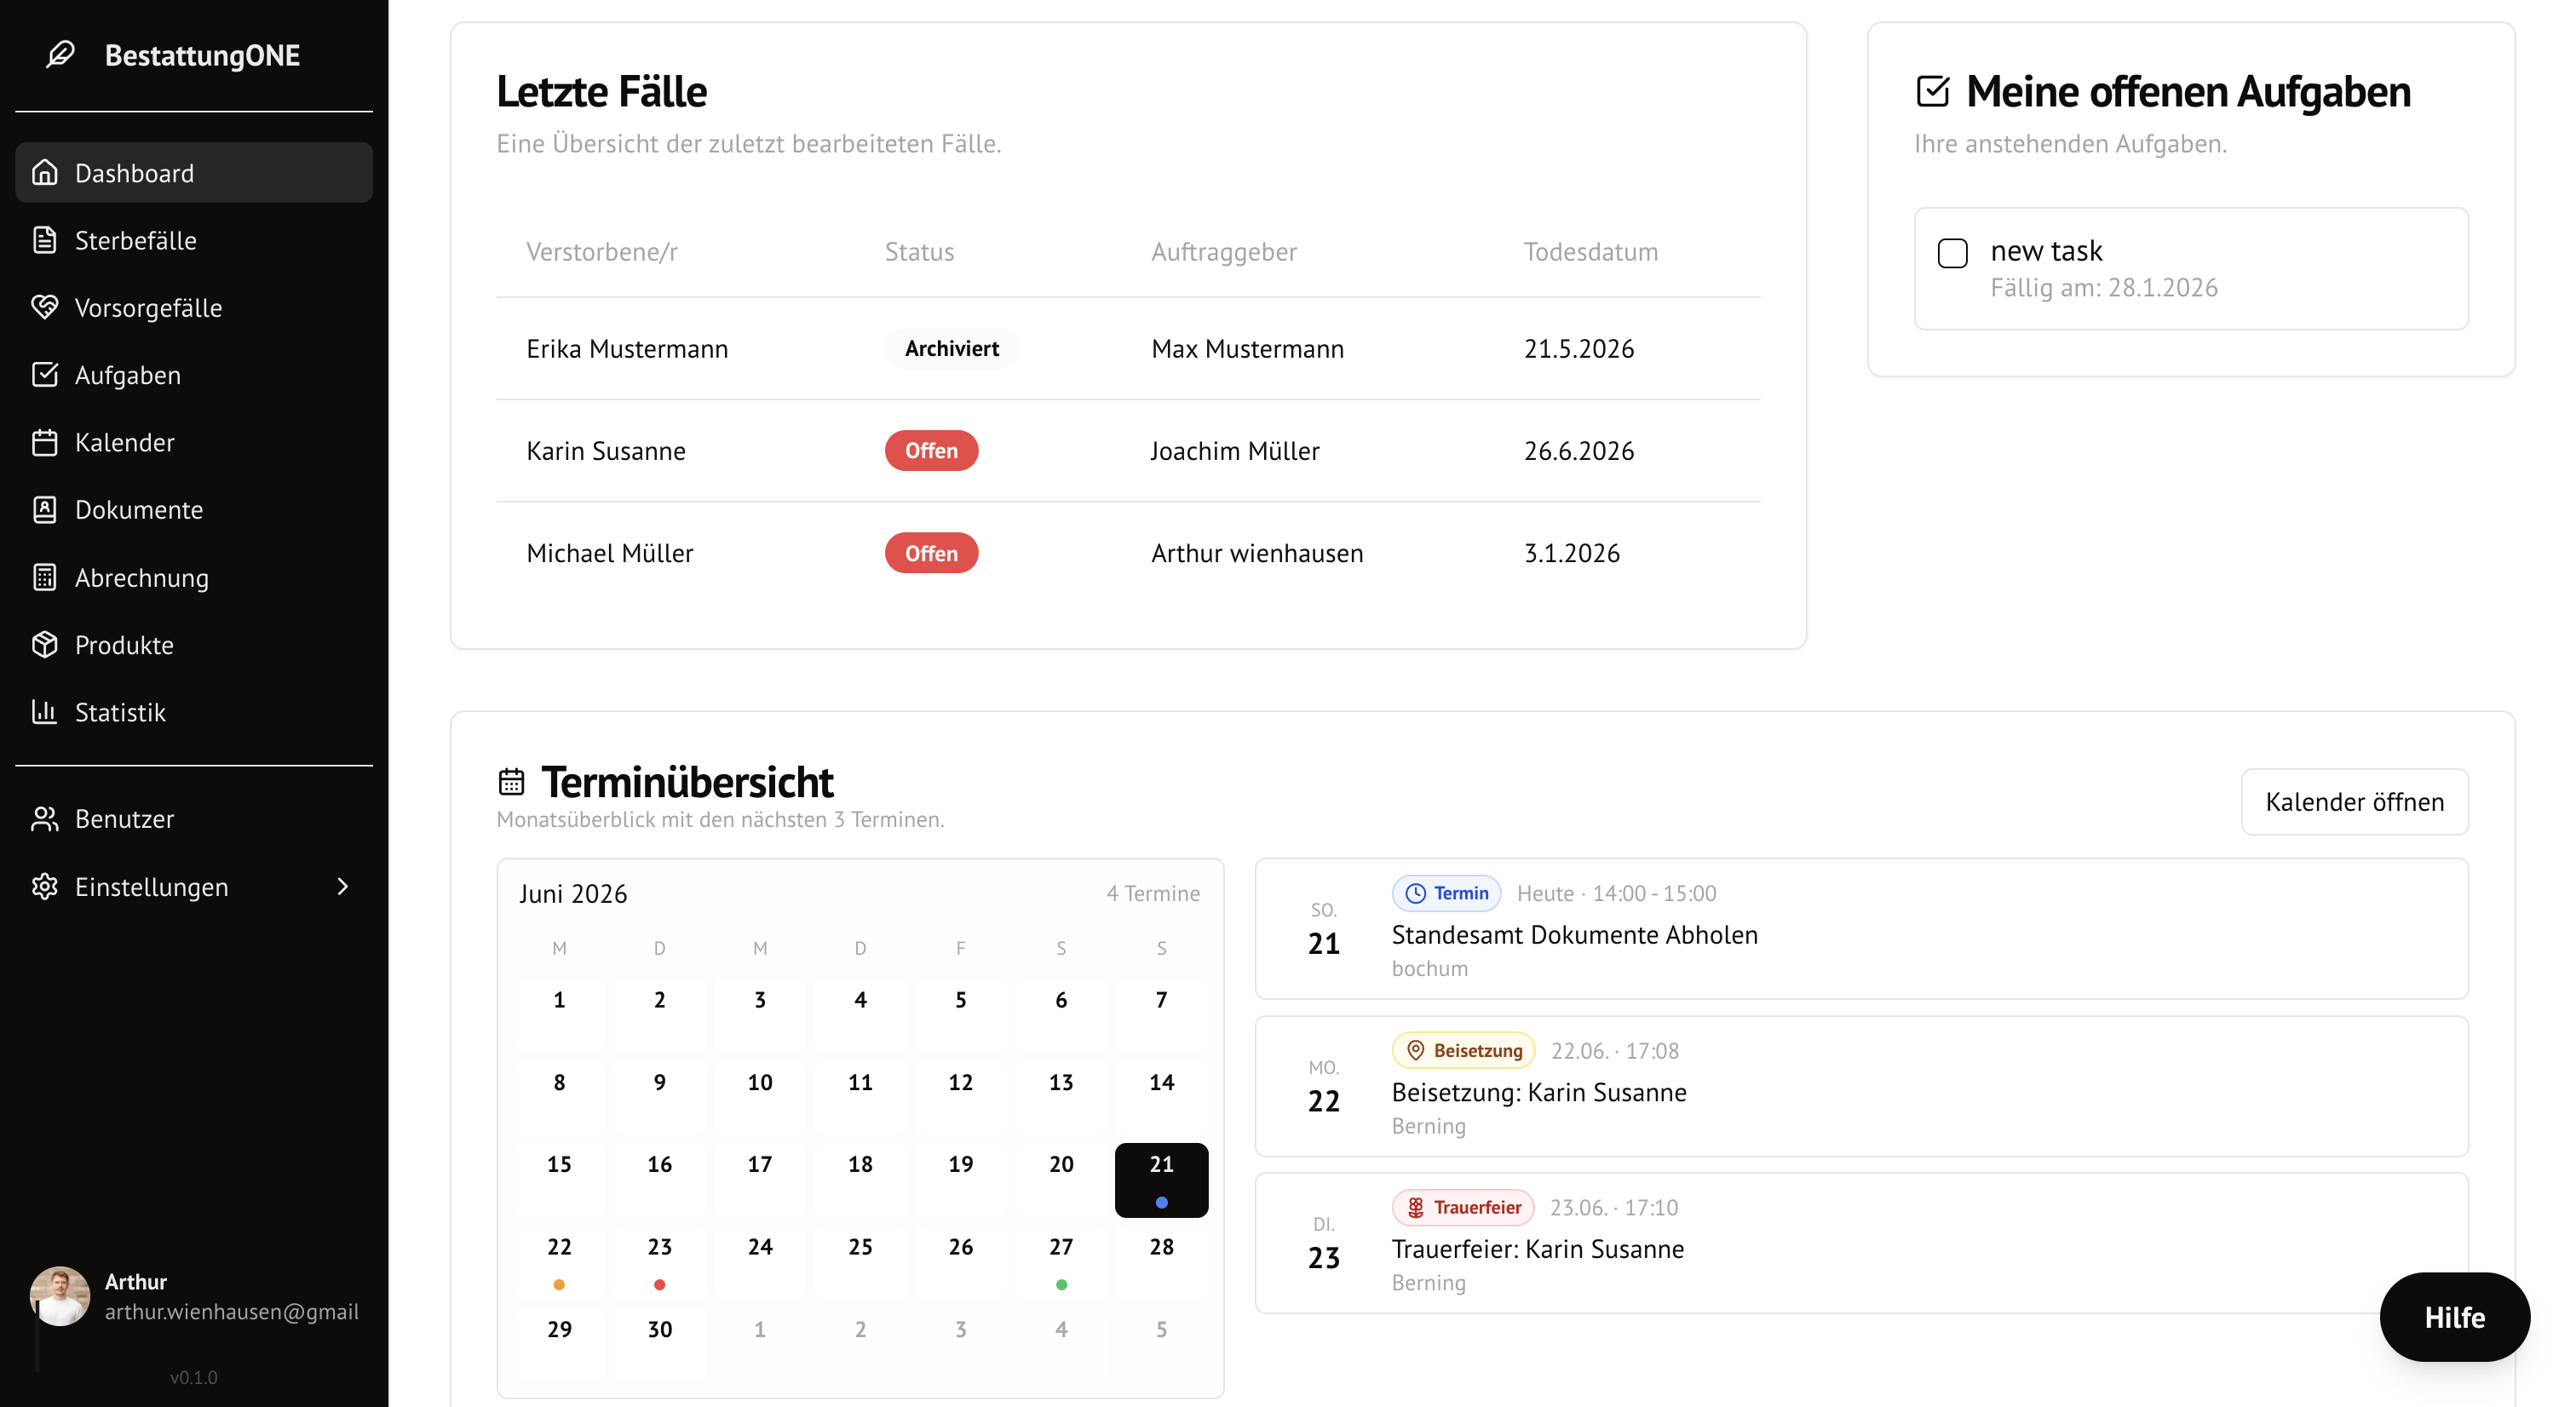Click arthur.wienhausen@gmail email text
This screenshot has width=2576, height=1407.
coord(231,1311)
